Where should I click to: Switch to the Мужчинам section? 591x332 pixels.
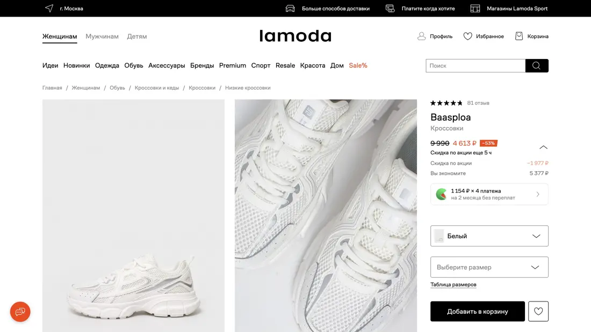[x=102, y=36]
